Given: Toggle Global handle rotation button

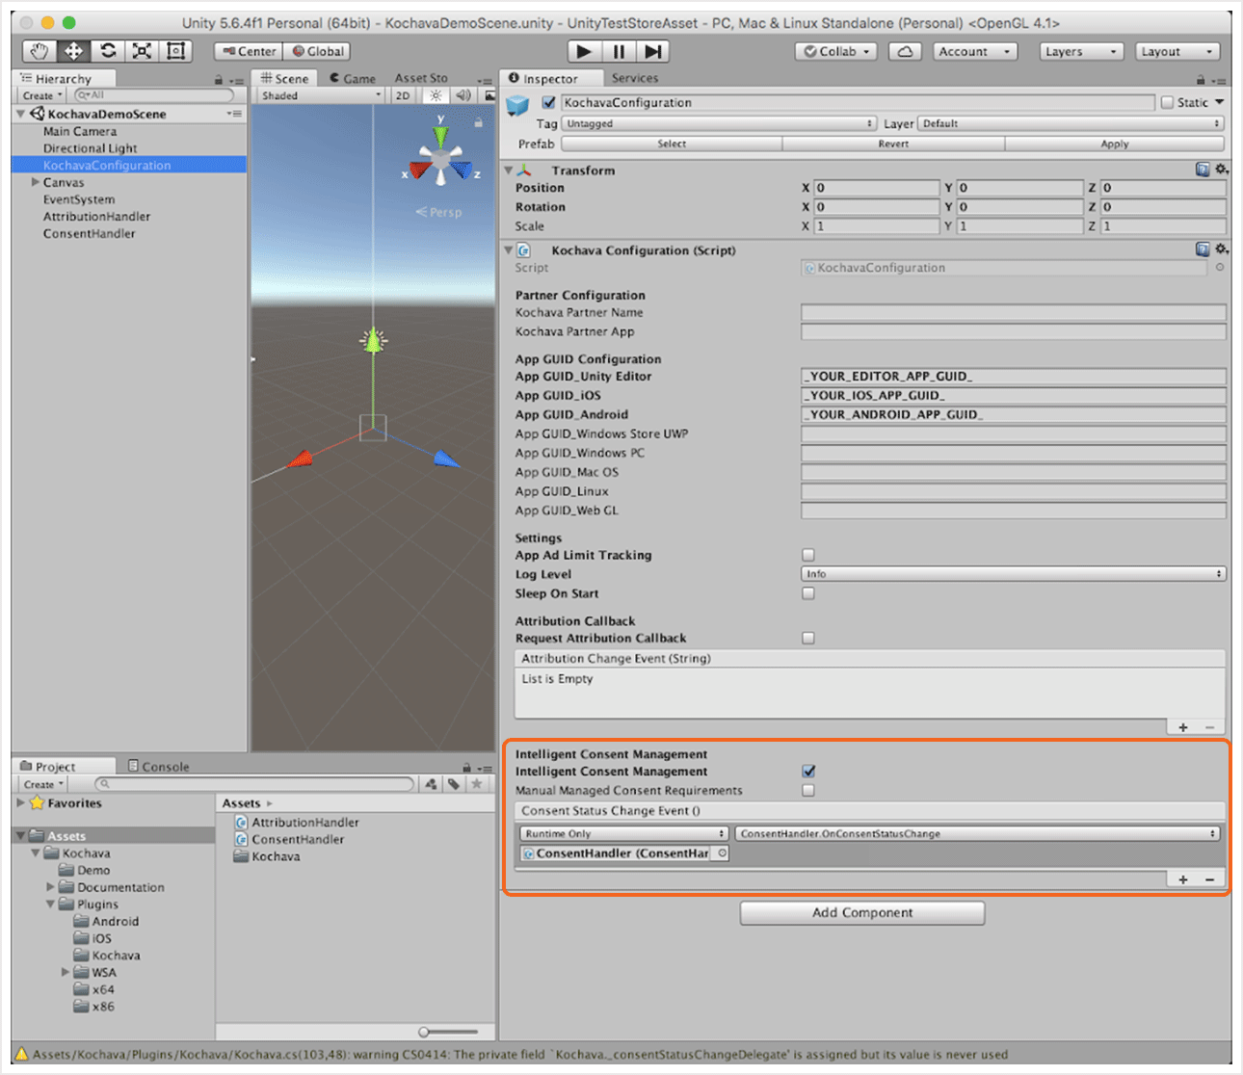Looking at the screenshot, I should point(317,52).
